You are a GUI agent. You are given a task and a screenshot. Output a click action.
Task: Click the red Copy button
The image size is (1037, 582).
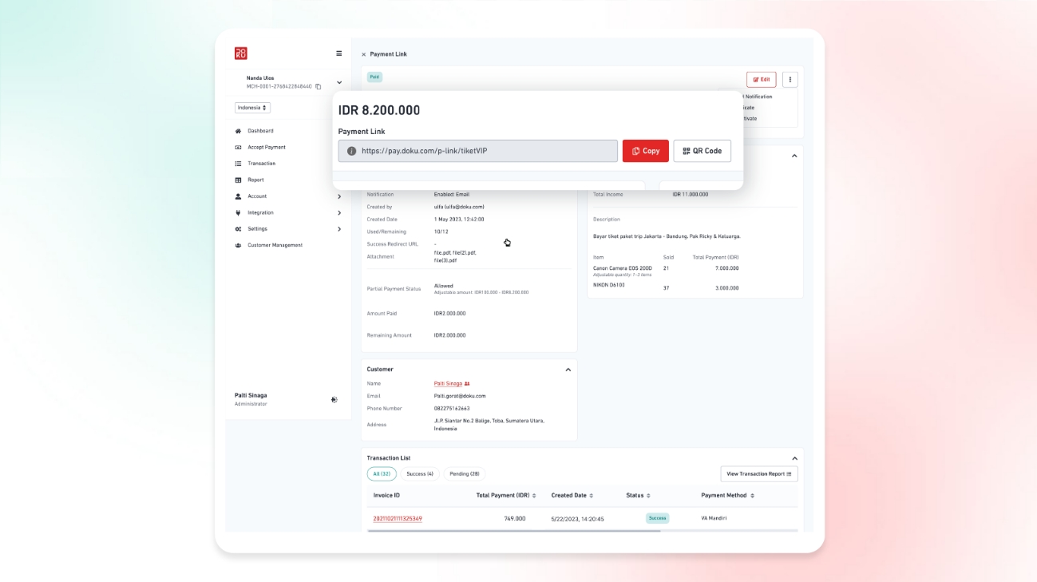point(645,151)
